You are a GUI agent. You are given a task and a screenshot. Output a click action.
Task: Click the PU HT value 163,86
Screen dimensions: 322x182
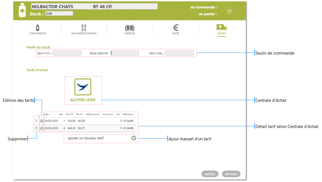pos(81,121)
